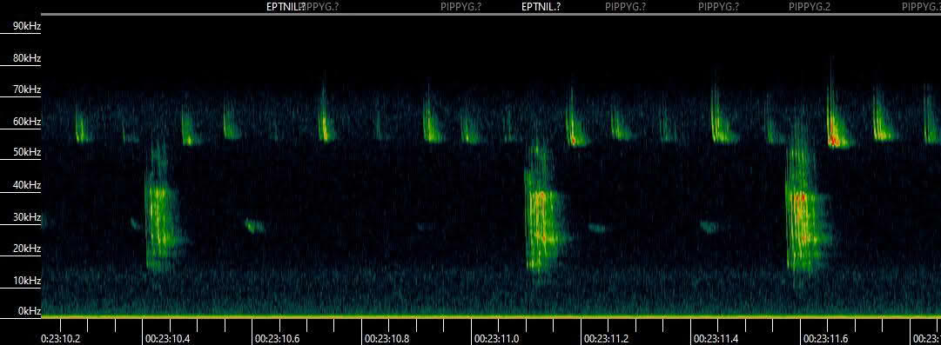The image size is (941, 345).
Task: Click the 10kHz frequency axis label
Action: [x=27, y=280]
